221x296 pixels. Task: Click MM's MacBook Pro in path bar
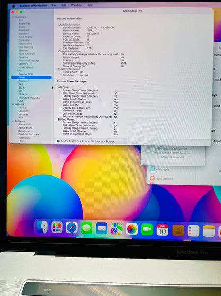coord(74,141)
